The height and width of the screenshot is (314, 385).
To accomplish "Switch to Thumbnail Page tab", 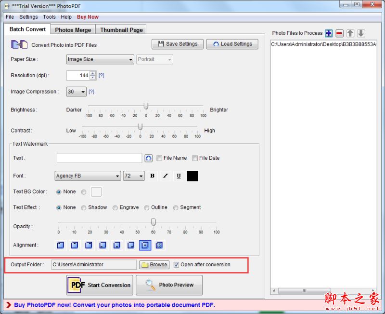I will (121, 30).
